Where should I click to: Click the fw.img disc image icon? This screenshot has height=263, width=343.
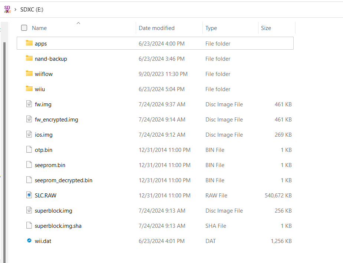tap(29, 104)
